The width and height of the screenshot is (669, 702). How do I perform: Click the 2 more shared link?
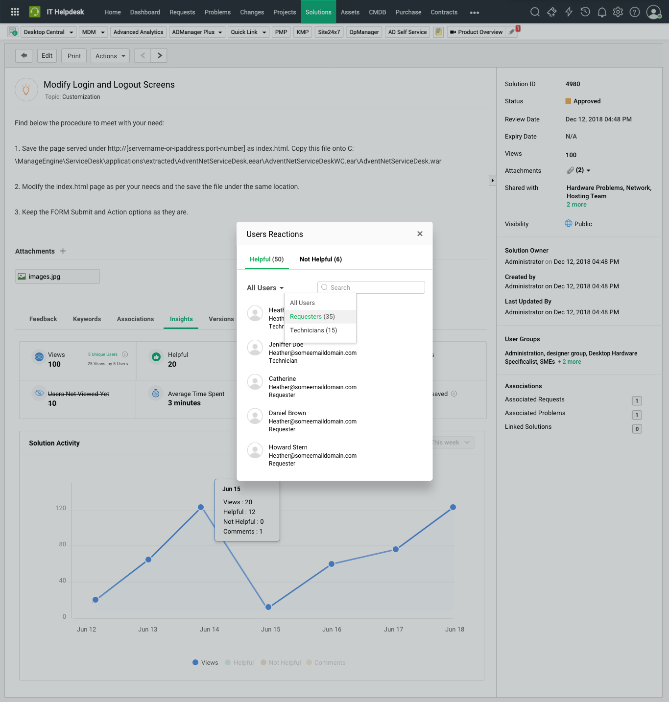(x=576, y=205)
